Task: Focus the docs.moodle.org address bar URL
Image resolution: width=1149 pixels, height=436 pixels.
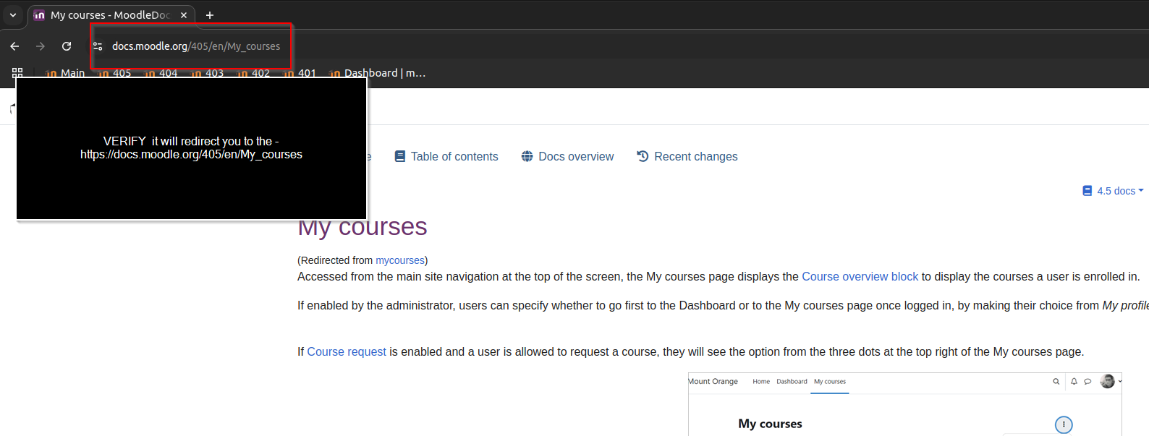Action: pyautogui.click(x=196, y=46)
